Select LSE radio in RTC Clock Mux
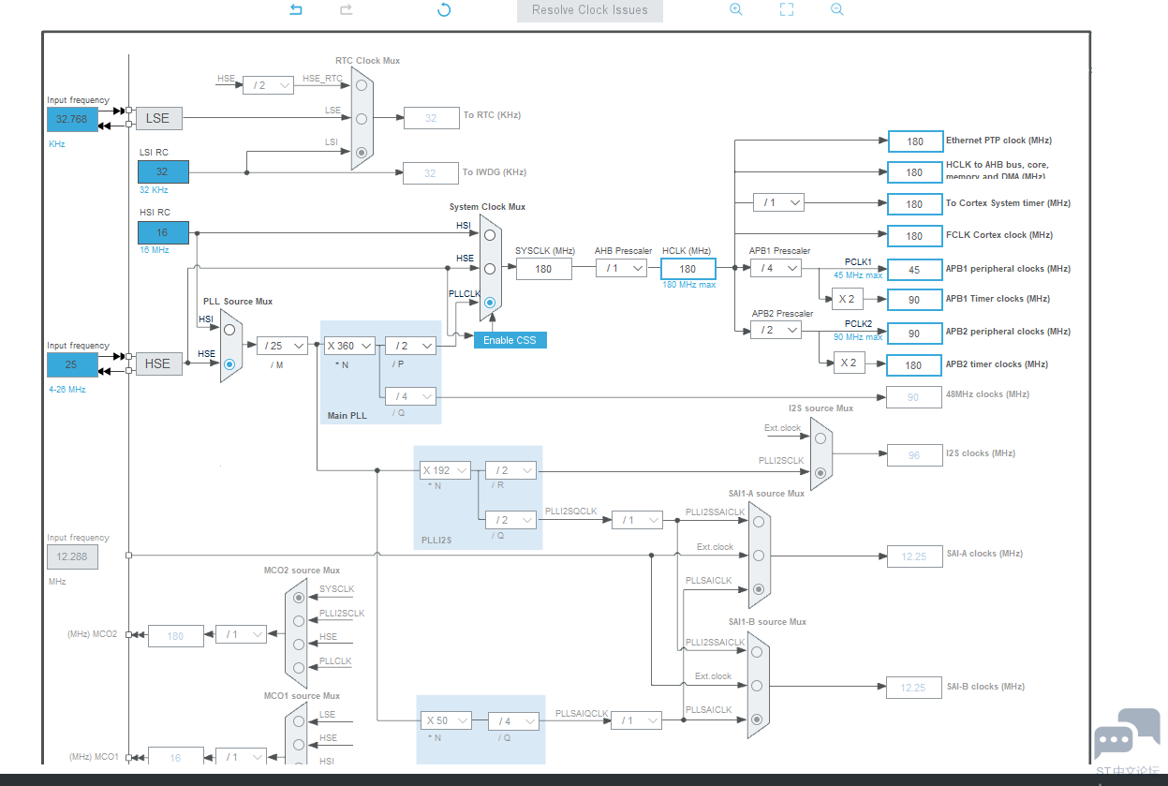This screenshot has width=1168, height=786. (x=362, y=118)
